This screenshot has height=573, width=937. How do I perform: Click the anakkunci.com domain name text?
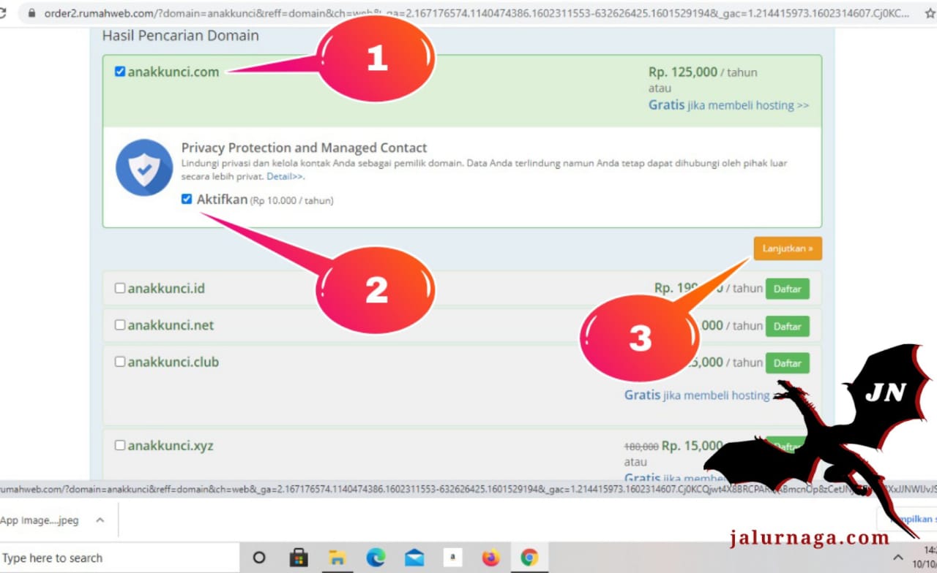tap(173, 72)
